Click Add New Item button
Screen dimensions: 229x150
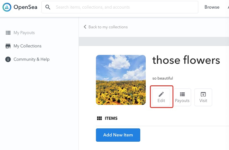click(x=118, y=135)
